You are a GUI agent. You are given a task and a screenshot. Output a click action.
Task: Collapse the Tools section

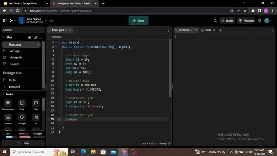[x=3, y=94]
